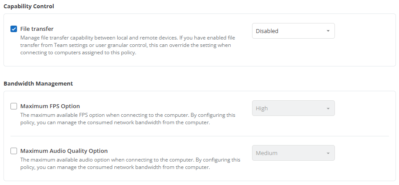Click the divider between FPS and Audio options
Viewport: 399px width, 185px height.
[200, 136]
